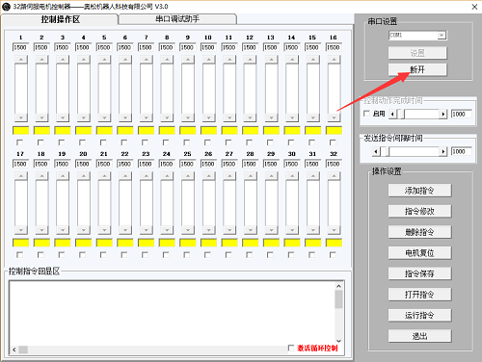Select the 控制操作区 tab

point(60,19)
